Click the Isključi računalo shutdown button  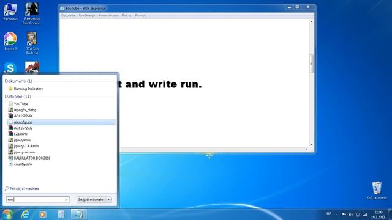pos(91,200)
